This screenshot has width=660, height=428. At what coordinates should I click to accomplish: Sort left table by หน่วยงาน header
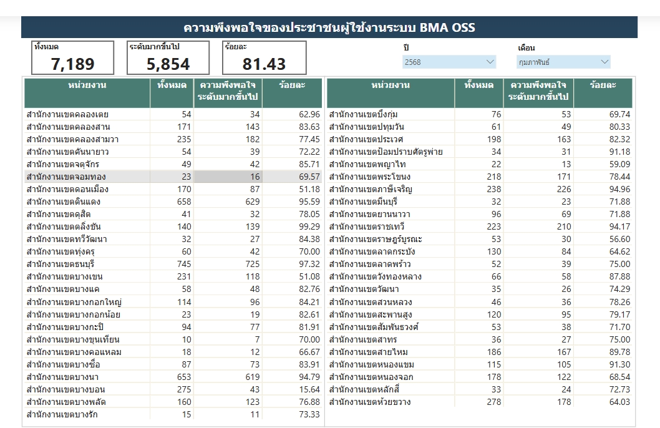click(87, 92)
